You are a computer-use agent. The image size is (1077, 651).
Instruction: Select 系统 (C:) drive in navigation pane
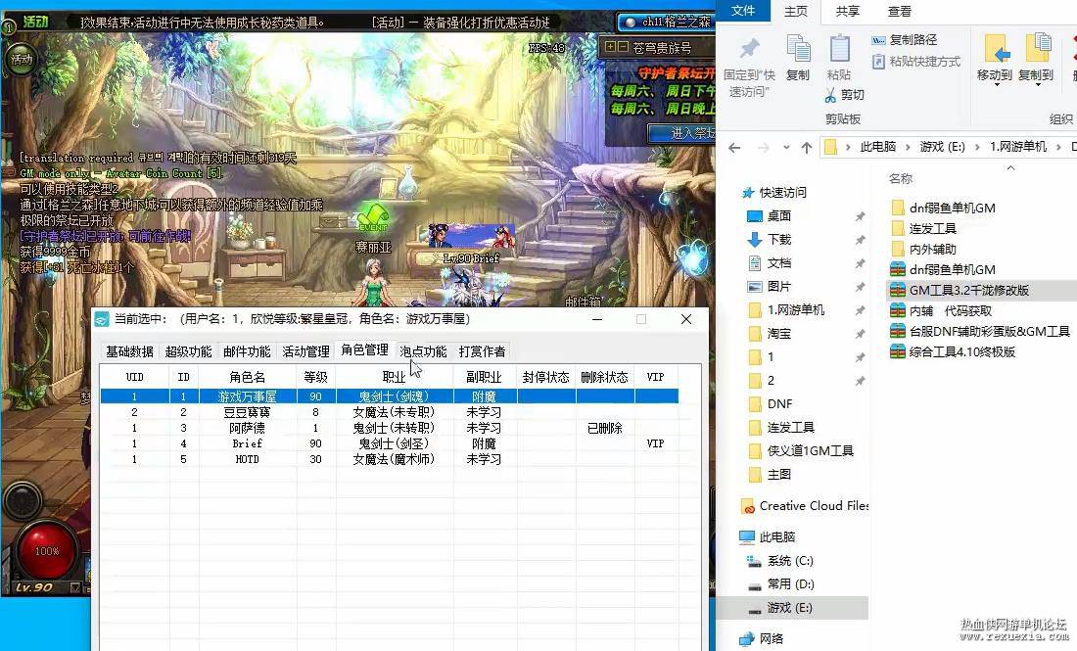point(790,560)
